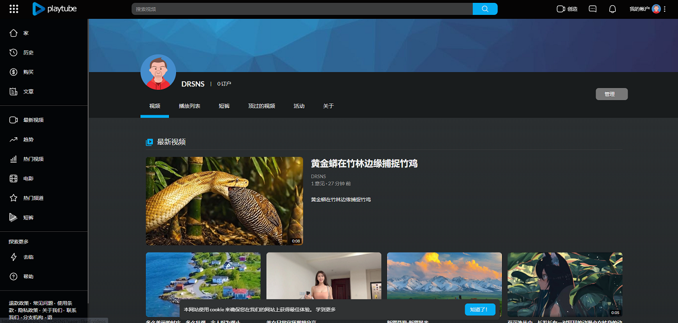Open History from the sidebar
The height and width of the screenshot is (323, 678).
(x=28, y=53)
